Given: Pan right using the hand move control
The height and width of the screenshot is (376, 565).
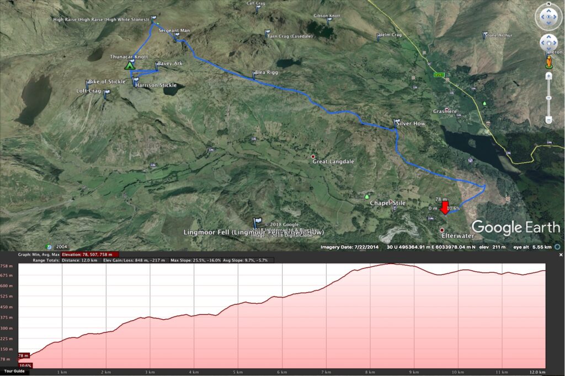Looking at the screenshot, I should click(x=557, y=43).
